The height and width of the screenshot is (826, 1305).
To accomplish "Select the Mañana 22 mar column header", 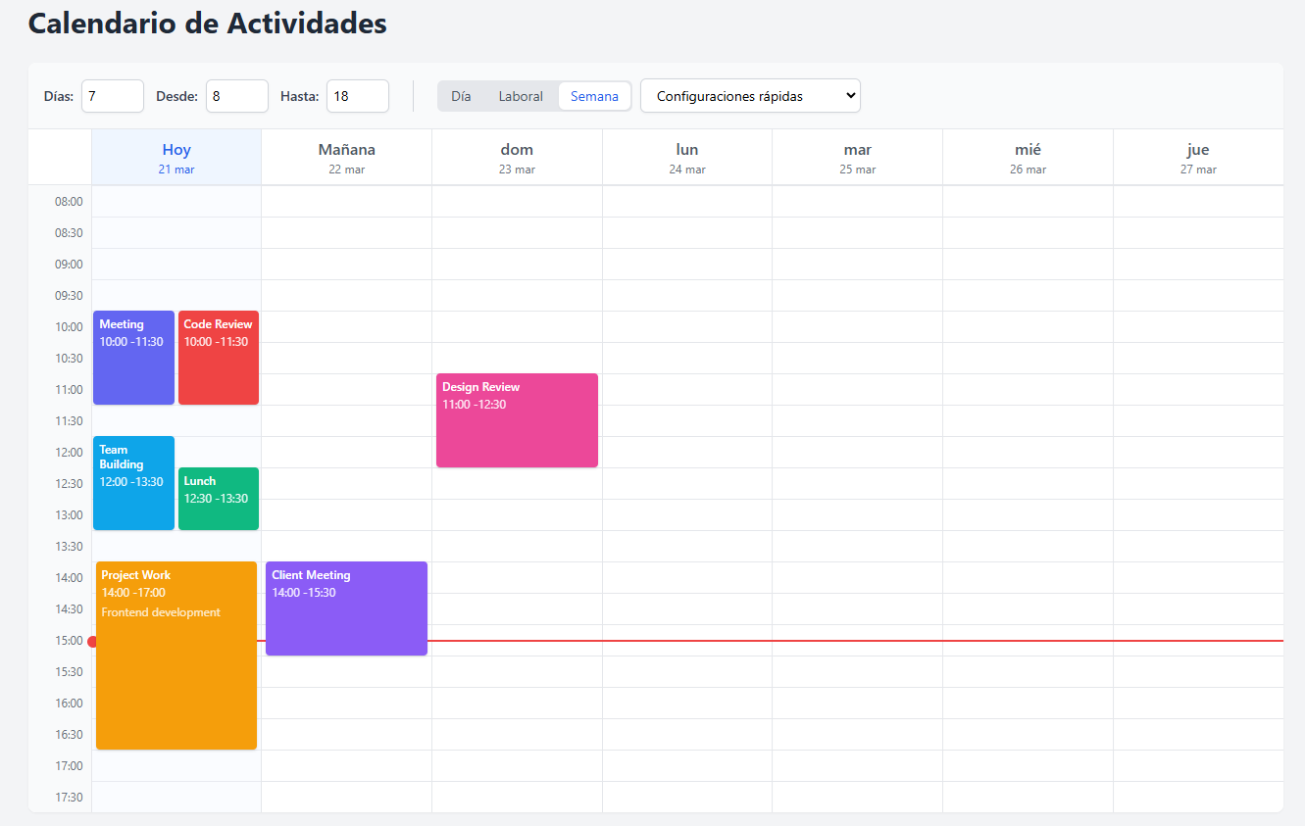I will click(347, 157).
